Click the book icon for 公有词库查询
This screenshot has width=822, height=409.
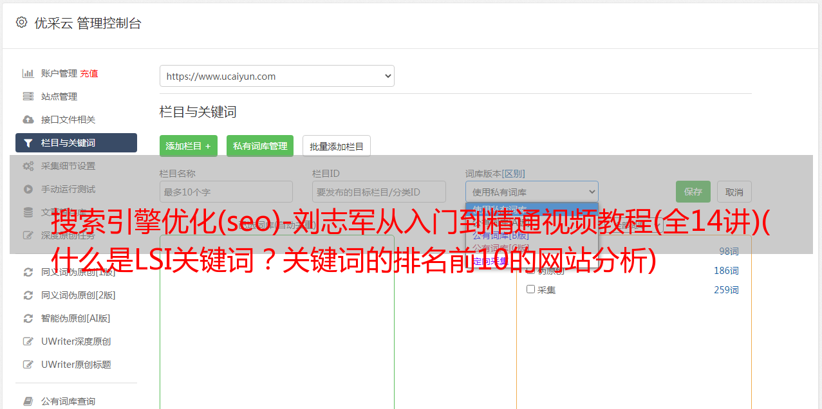(28, 401)
